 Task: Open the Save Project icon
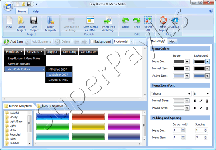click(x=34, y=20)
